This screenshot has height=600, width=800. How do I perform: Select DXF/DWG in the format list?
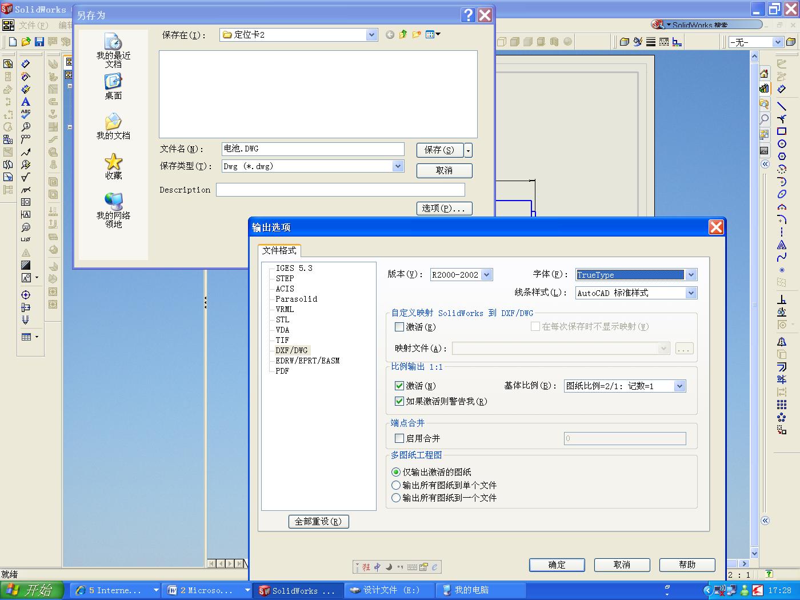tap(291, 350)
